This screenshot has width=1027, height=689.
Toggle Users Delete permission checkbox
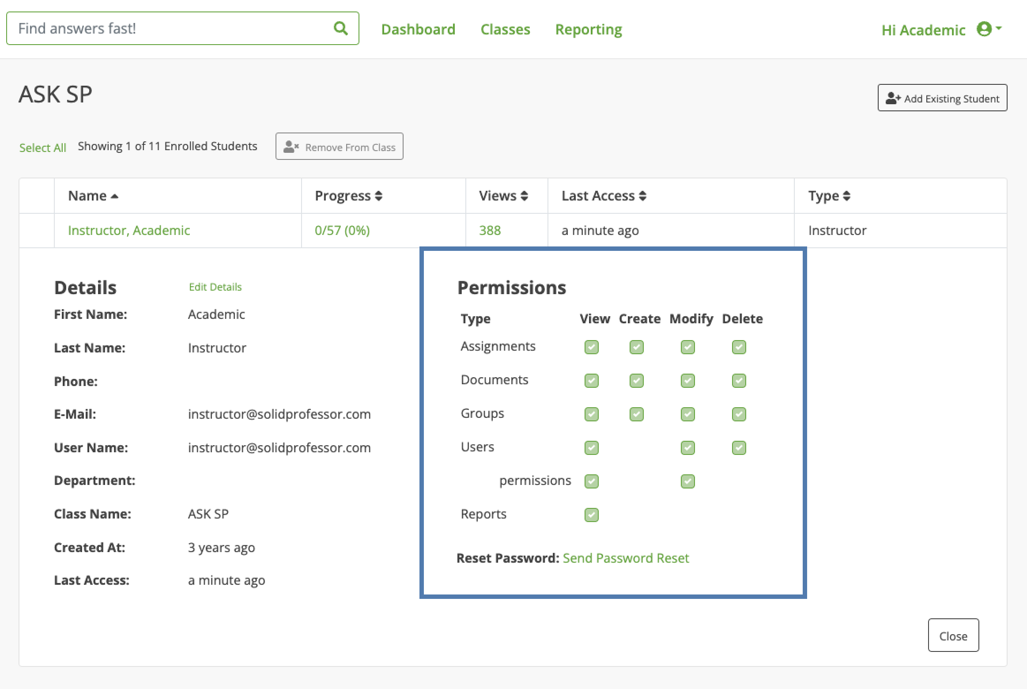[739, 448]
